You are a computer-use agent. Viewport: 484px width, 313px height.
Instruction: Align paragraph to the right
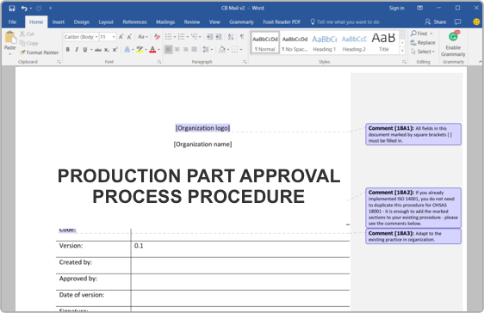tap(185, 49)
